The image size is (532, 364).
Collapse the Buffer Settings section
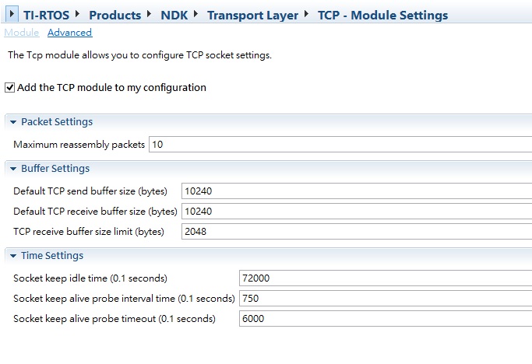point(13,169)
